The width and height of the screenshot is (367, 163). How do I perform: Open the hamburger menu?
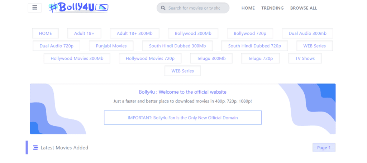coord(35,8)
